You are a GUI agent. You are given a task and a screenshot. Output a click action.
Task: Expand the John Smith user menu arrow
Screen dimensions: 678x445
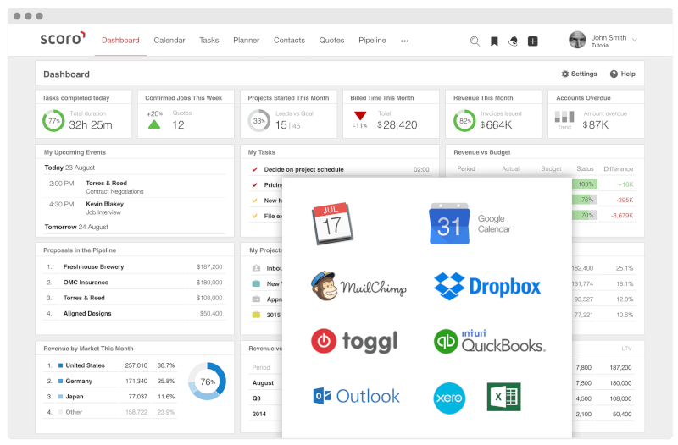pos(634,40)
